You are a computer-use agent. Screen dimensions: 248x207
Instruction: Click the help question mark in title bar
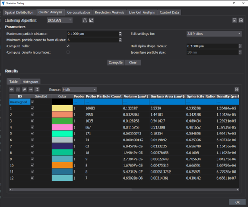234,3
